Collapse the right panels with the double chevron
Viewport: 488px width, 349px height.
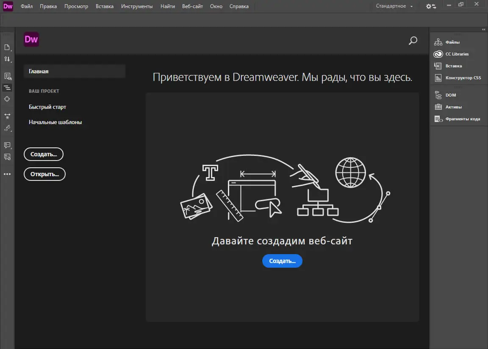click(483, 29)
